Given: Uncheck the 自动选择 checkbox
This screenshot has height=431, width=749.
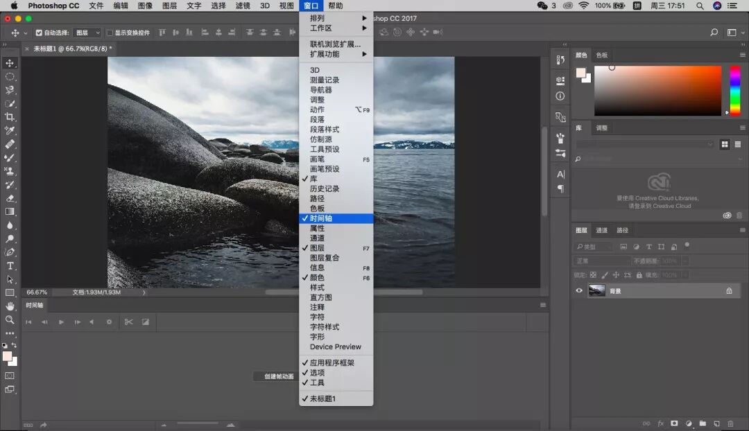Looking at the screenshot, I should tap(39, 33).
